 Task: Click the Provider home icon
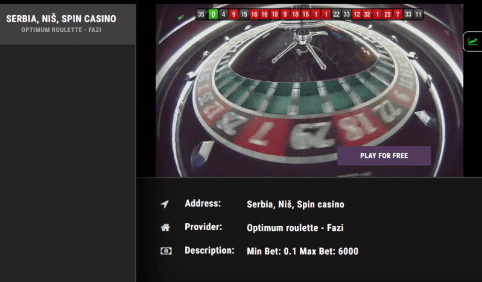[x=165, y=227]
